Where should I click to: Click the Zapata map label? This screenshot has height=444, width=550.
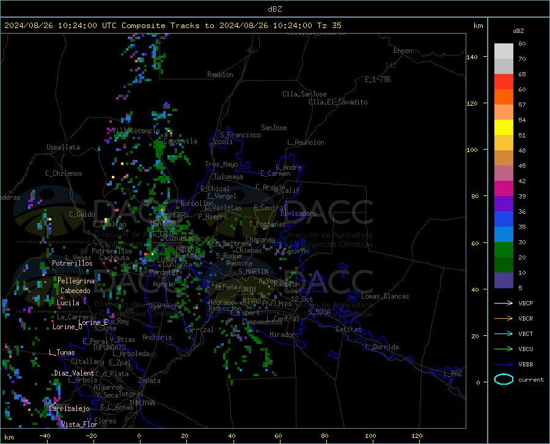149,380
